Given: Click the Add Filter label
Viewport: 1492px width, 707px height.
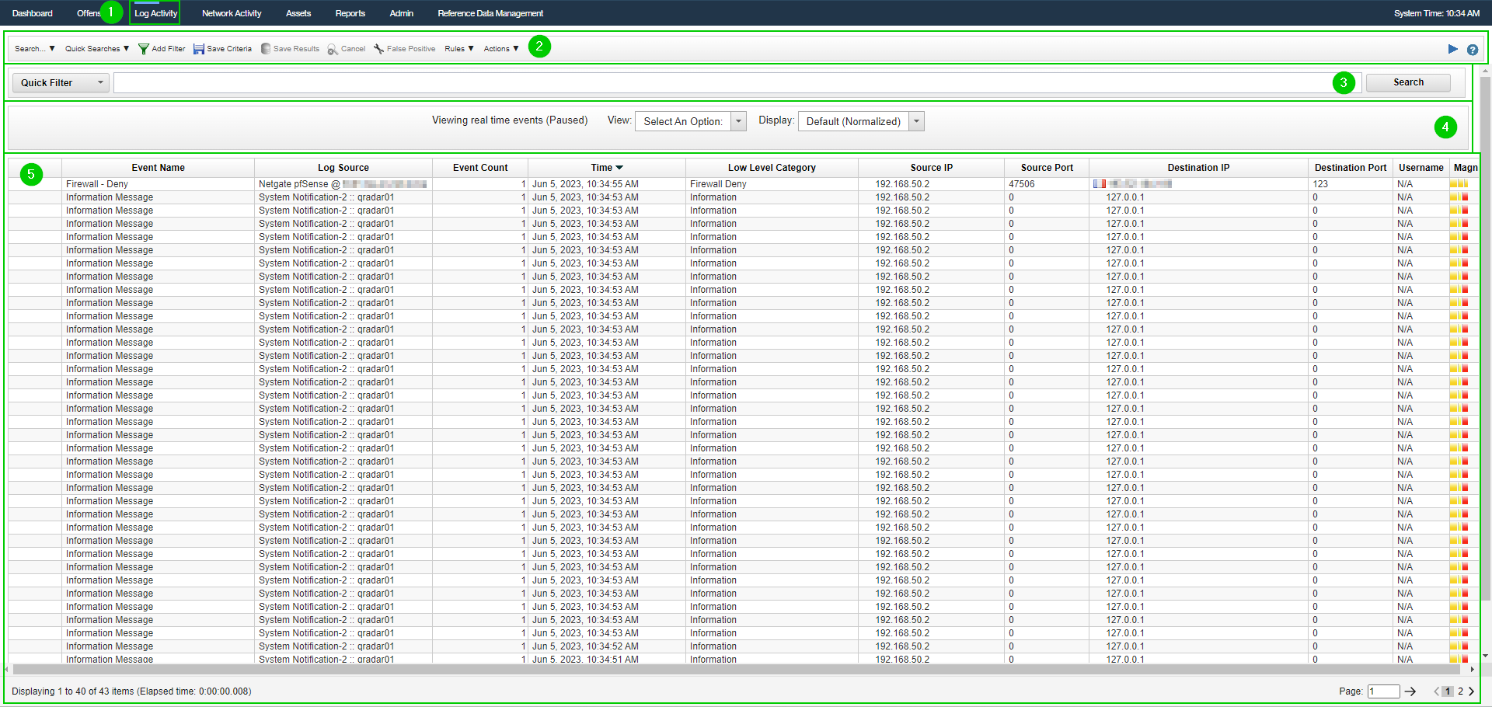Looking at the screenshot, I should pyautogui.click(x=169, y=49).
